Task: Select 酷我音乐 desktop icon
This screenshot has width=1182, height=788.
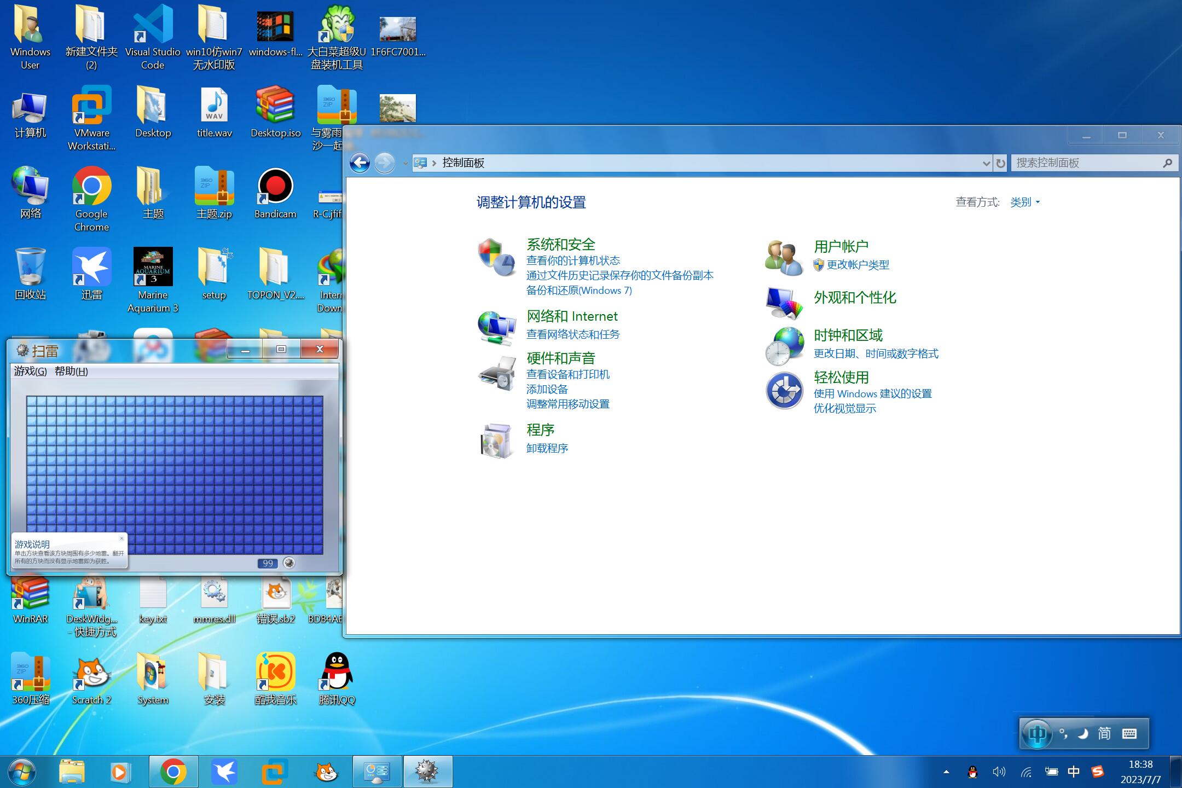Action: 275,679
